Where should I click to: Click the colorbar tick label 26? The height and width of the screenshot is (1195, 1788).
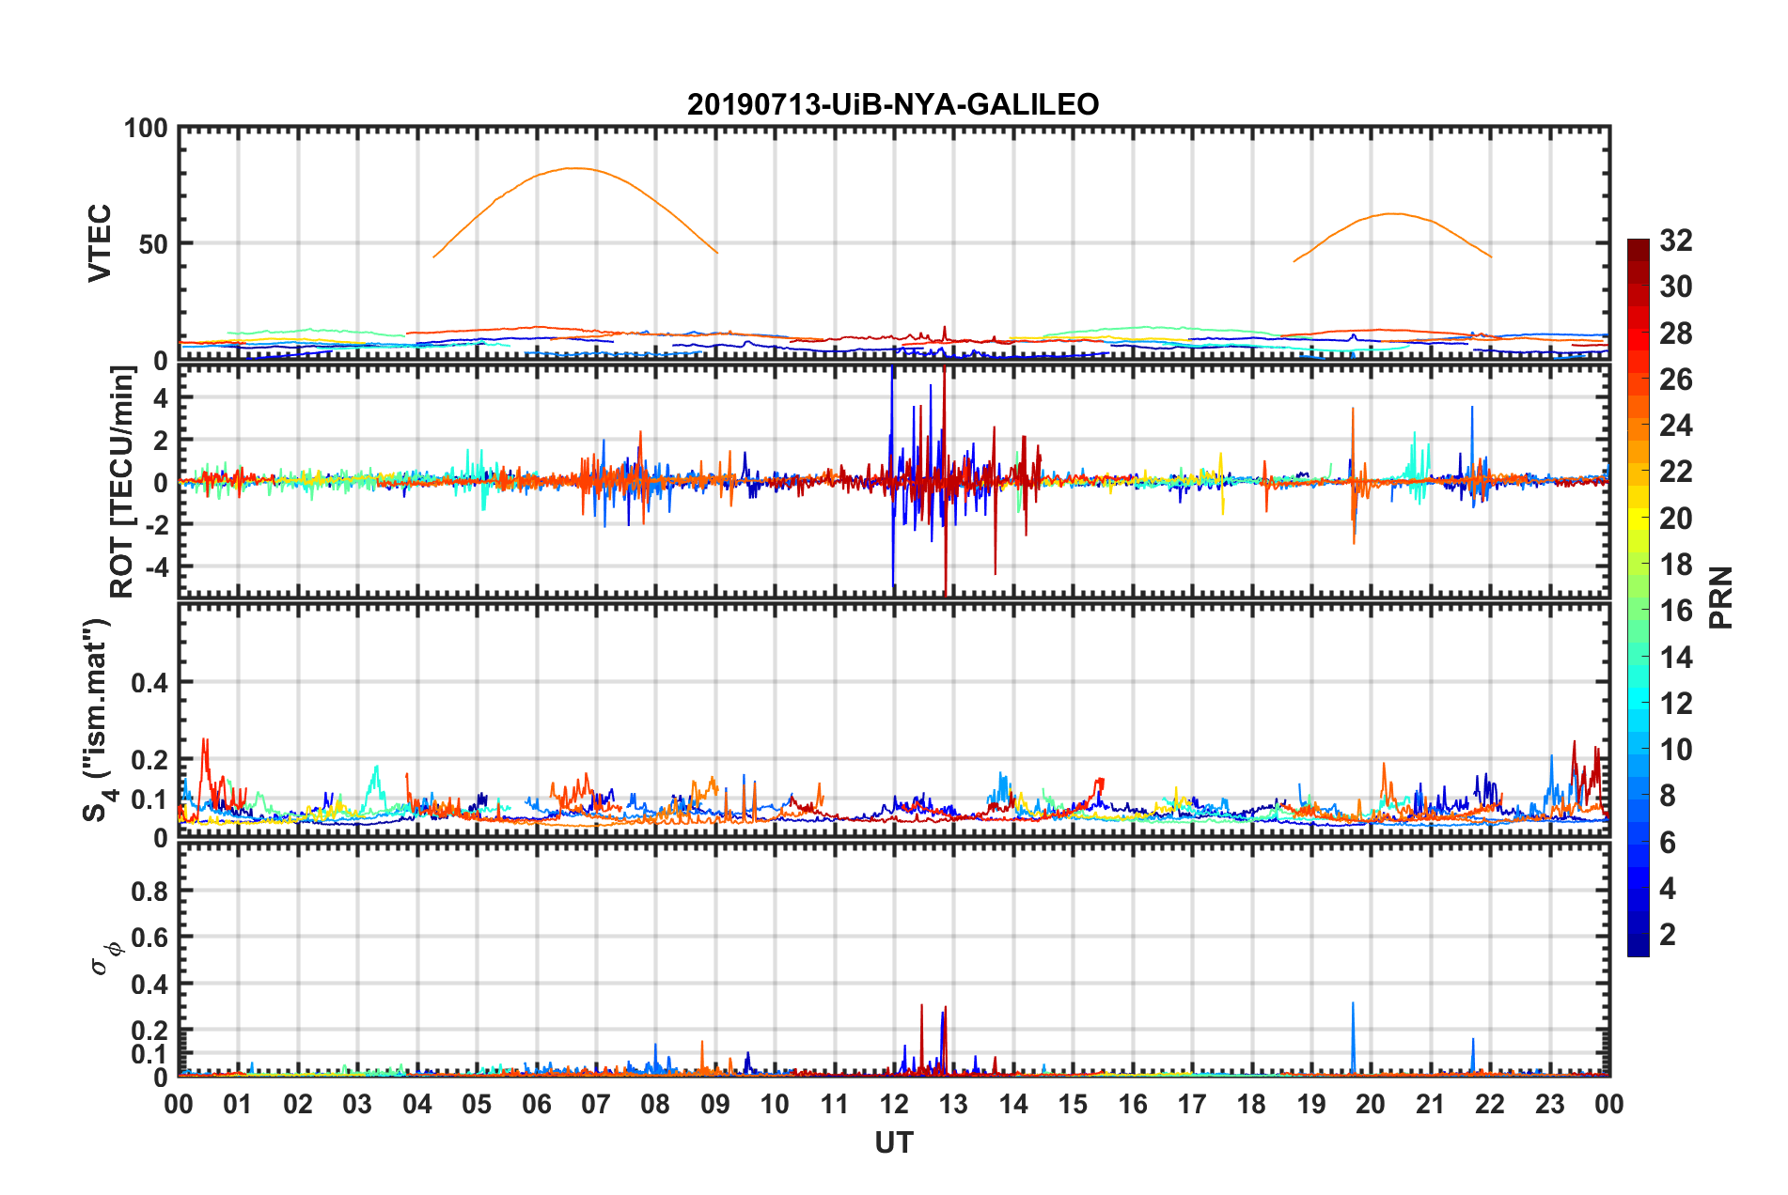(1676, 380)
